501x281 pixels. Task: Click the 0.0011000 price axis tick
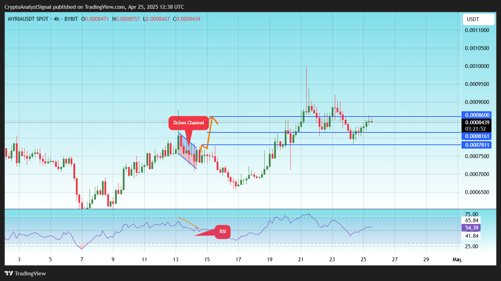(477, 30)
